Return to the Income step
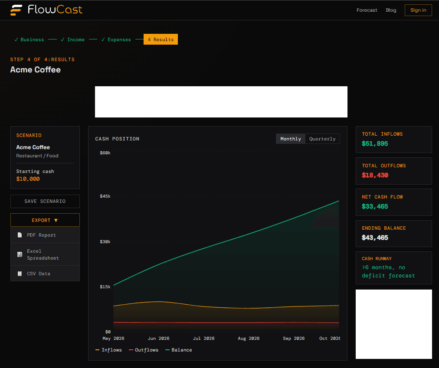The height and width of the screenshot is (368, 439). pyautogui.click(x=72, y=39)
